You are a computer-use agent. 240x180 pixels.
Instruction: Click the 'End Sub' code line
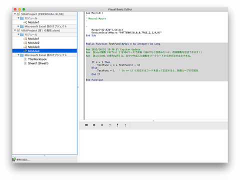[91, 35]
